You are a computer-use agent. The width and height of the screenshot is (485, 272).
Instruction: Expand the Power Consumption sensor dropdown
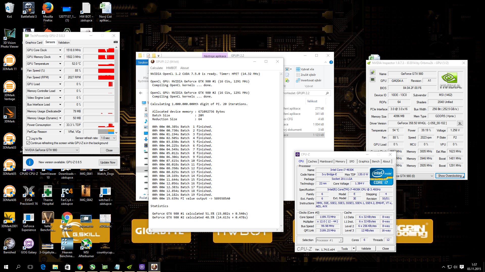[60, 125]
